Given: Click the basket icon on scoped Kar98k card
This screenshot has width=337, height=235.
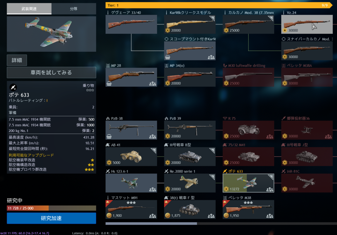Looking at the screenshot, I should pos(168,57).
